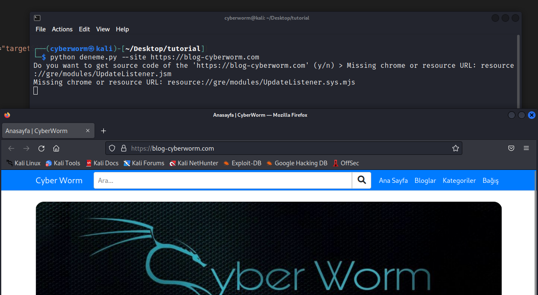Navigate to Kategoriler page
538x295 pixels.
click(459, 181)
